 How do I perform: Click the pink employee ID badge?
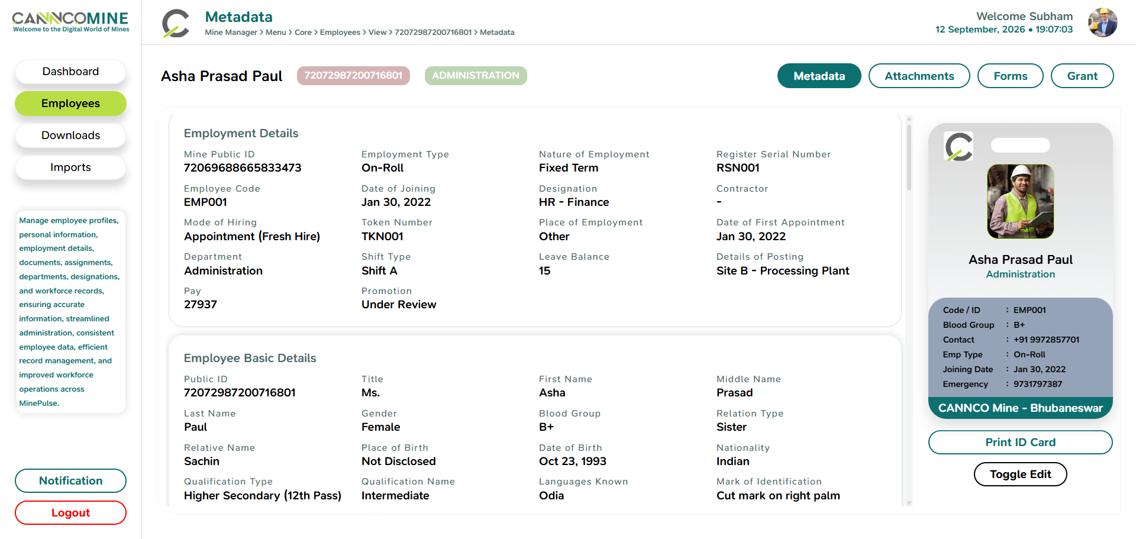click(353, 76)
